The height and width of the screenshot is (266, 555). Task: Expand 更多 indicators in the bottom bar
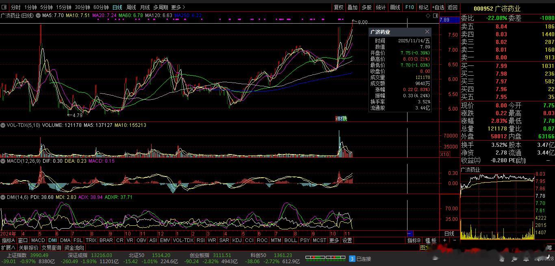click(x=334, y=240)
